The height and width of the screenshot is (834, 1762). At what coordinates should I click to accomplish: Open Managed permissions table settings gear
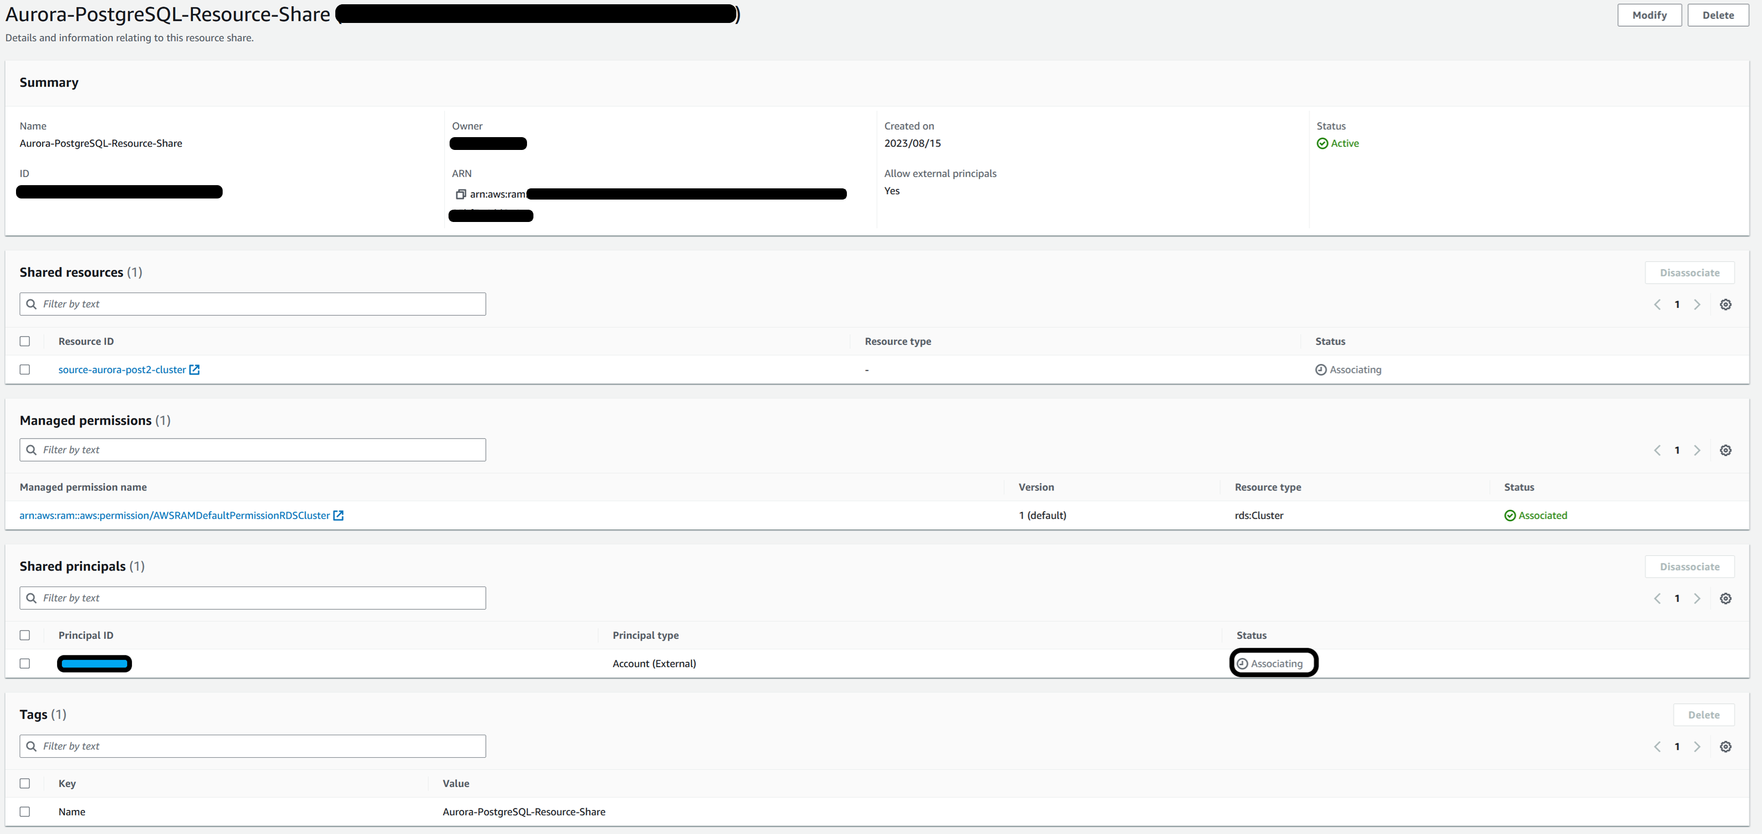pos(1725,450)
